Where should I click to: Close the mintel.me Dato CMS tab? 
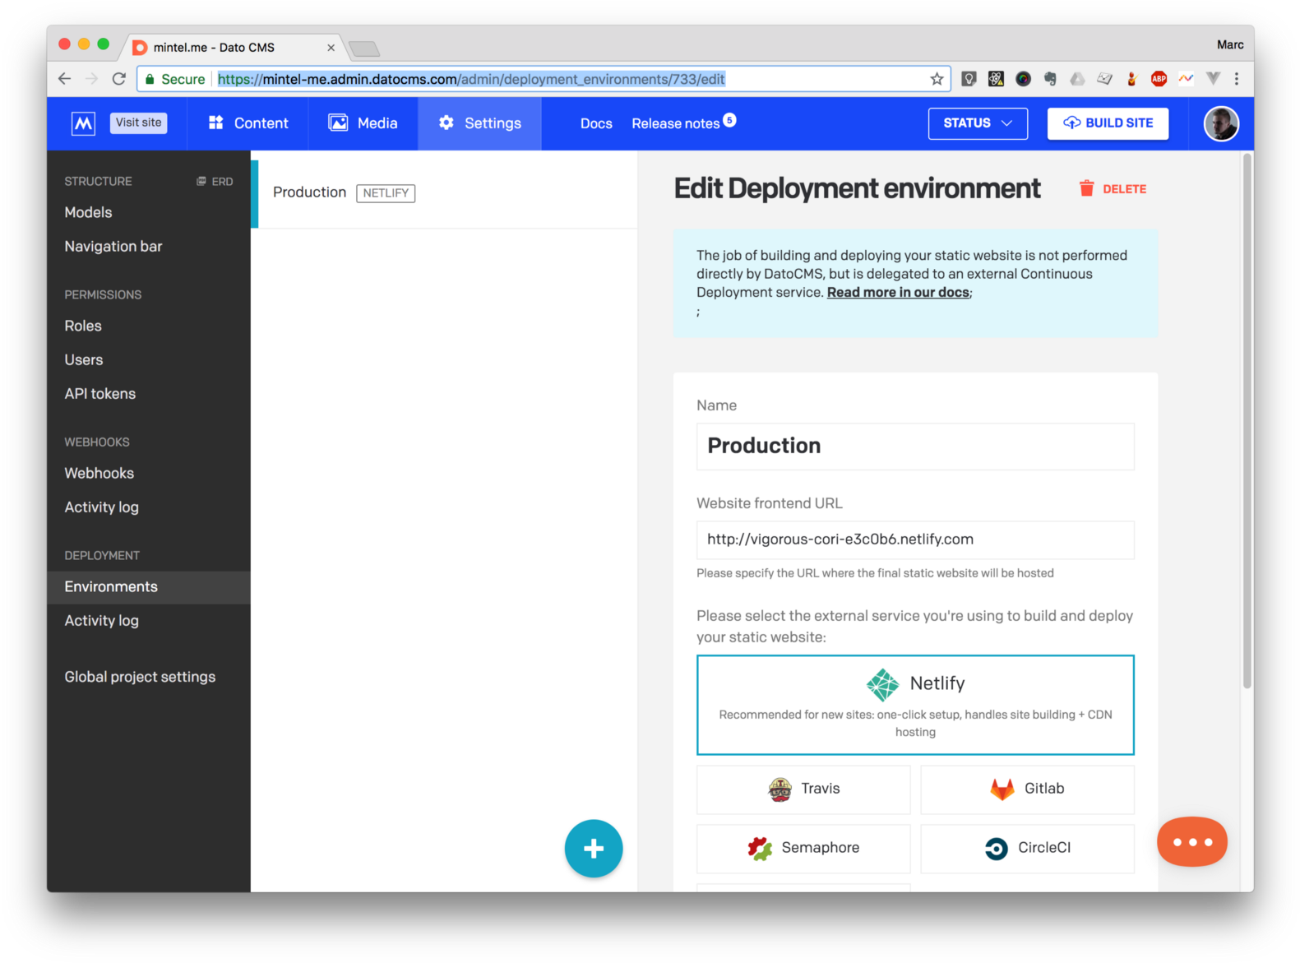point(331,48)
